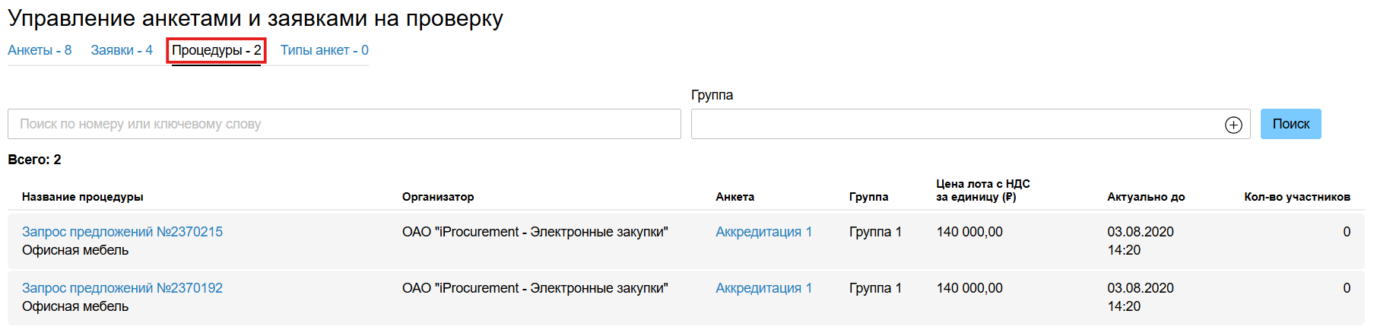This screenshot has height=336, width=1374.
Task: Click inside the Группа filter input
Action: tap(954, 124)
